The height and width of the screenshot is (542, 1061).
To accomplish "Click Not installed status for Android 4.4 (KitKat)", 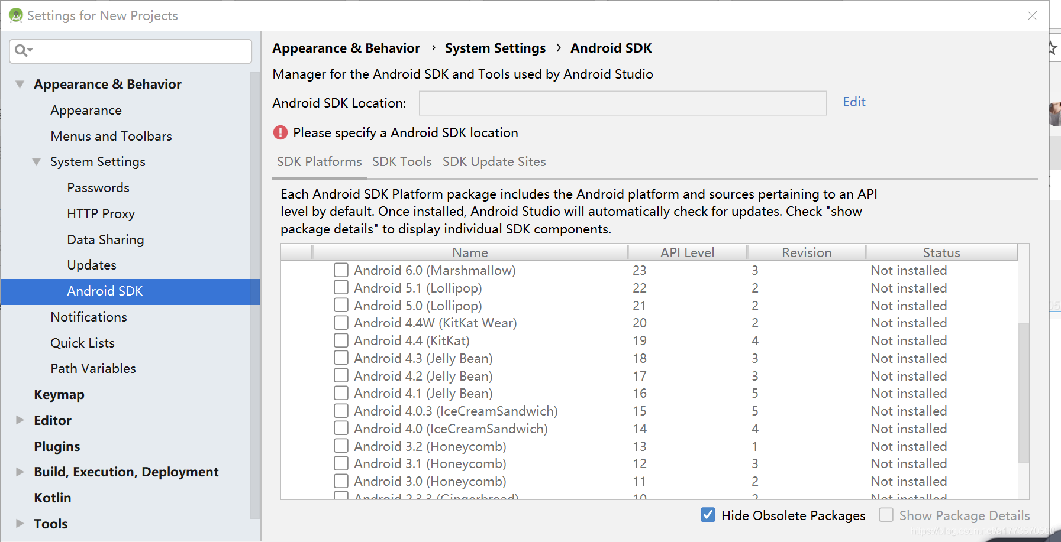I will [908, 340].
